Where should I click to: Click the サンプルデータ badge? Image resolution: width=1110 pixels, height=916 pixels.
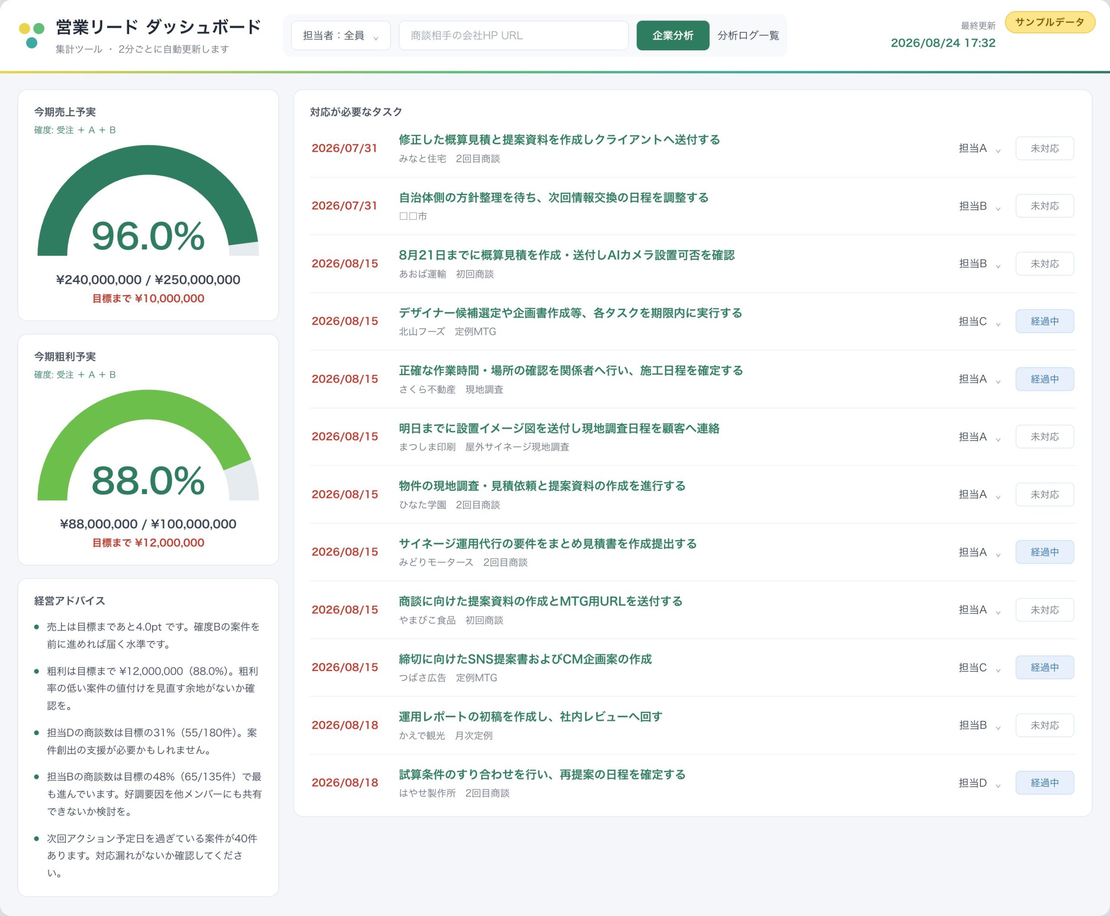(1050, 22)
